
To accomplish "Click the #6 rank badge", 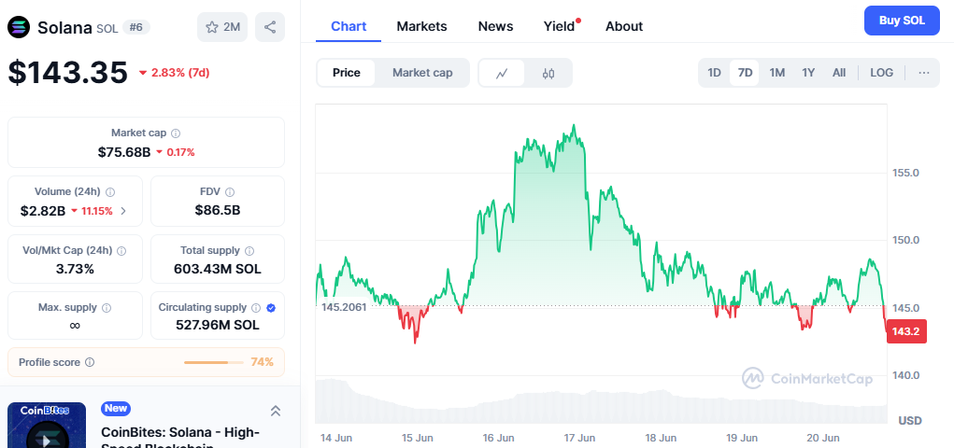I will point(136,27).
